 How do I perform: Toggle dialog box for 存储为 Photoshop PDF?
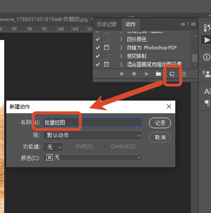[106, 48]
